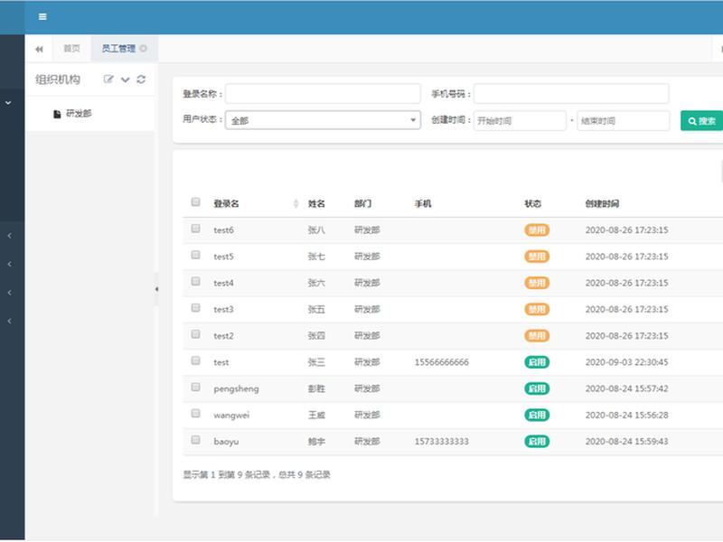Toggle the 启用 status badge for test
This screenshot has width=723, height=542.
[537, 362]
